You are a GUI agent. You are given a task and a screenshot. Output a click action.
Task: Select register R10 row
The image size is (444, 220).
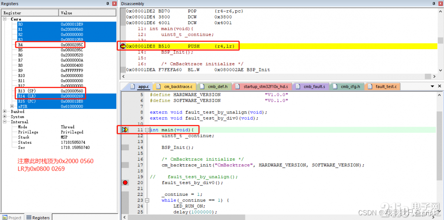click(67, 76)
